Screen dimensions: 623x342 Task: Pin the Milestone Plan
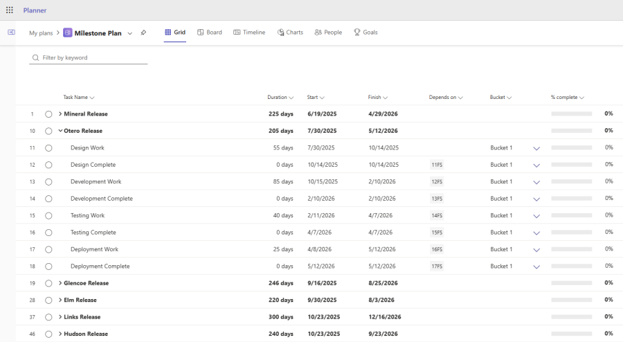pos(143,33)
